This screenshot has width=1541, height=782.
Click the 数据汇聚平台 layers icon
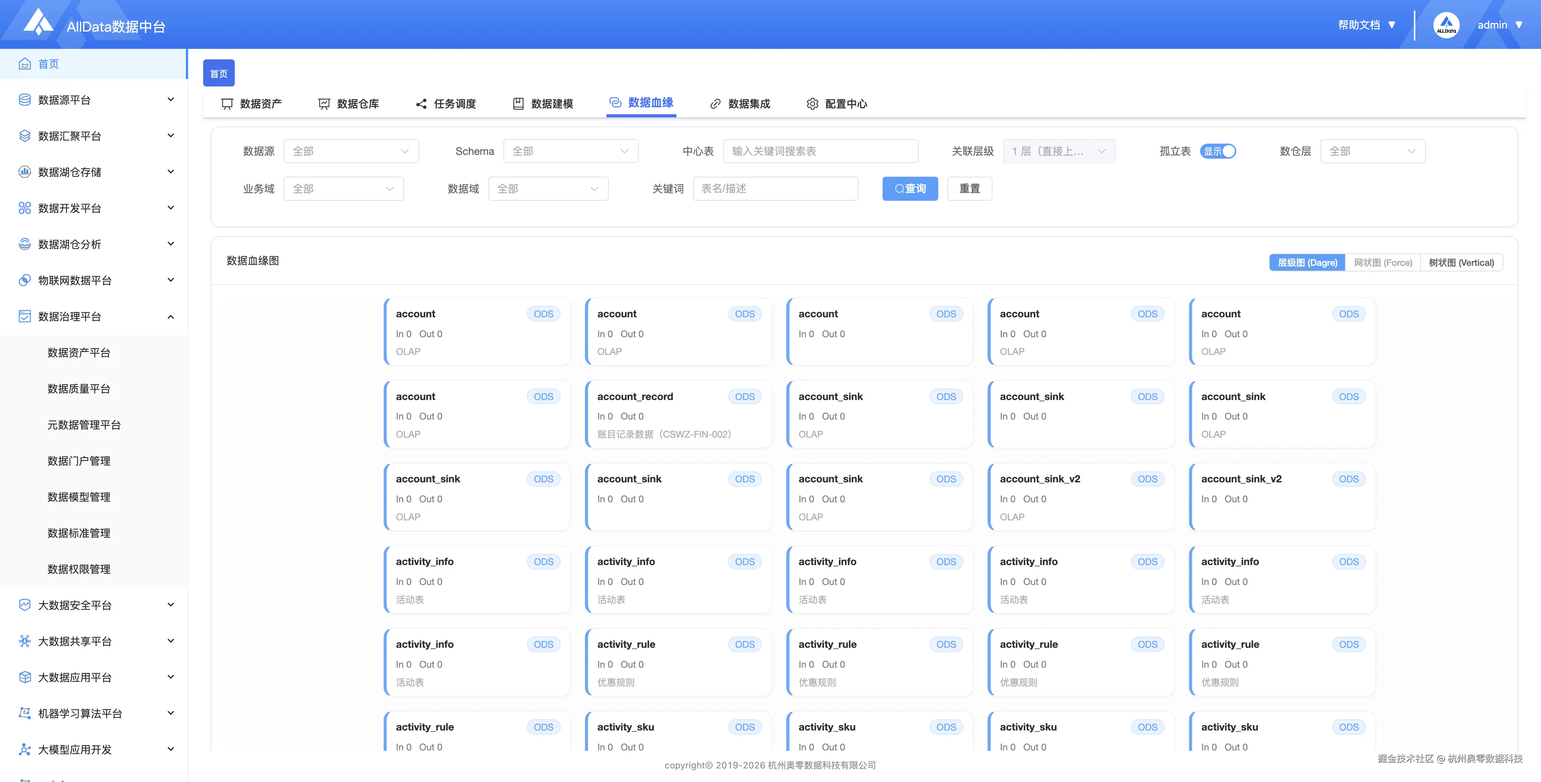pyautogui.click(x=24, y=136)
